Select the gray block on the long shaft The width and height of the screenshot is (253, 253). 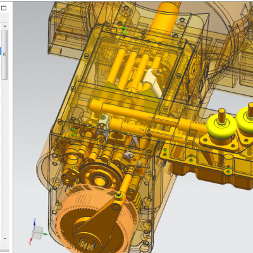point(104,121)
